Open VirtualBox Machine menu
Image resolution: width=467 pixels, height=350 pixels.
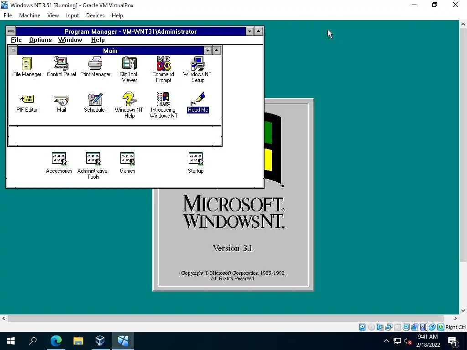[30, 15]
